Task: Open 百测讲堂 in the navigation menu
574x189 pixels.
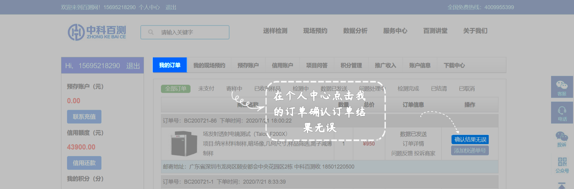Action: pos(435,31)
